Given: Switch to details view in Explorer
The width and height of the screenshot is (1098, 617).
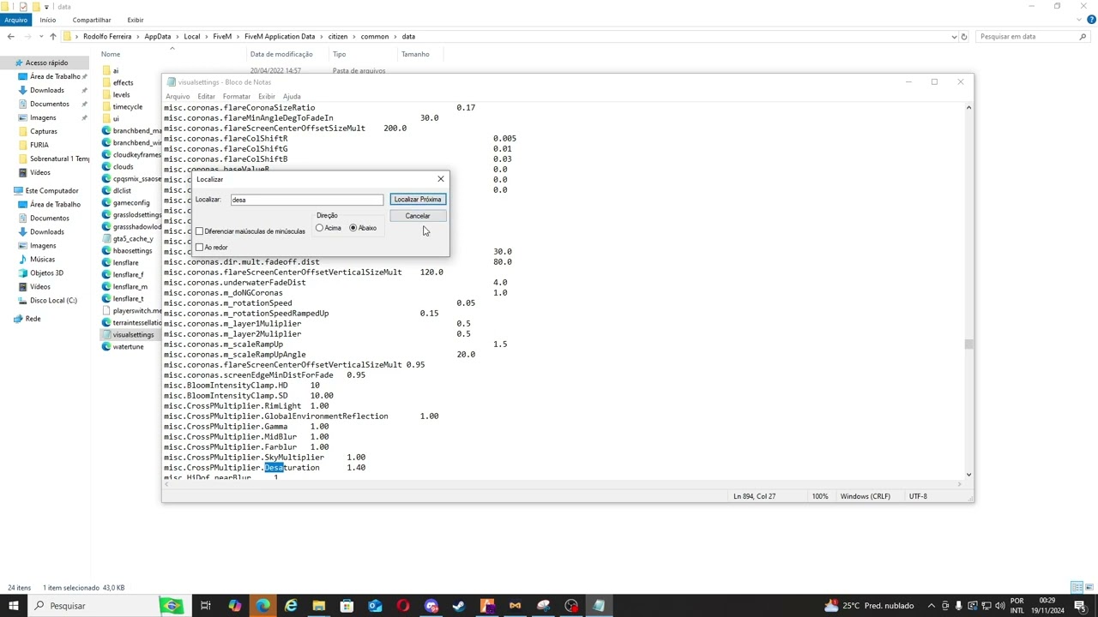Looking at the screenshot, I should point(1077,588).
